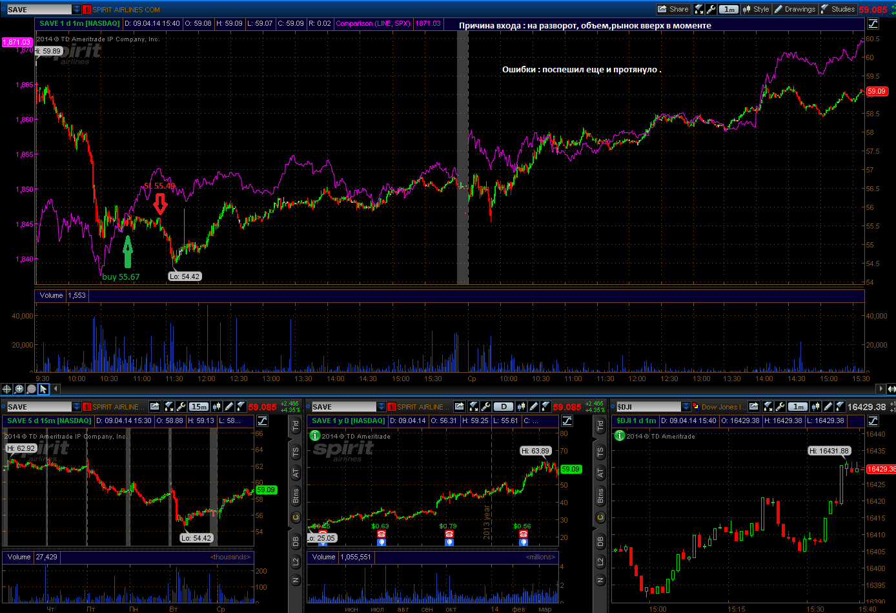Share the $DJI chart
The height and width of the screenshot is (613, 896).
(754, 406)
